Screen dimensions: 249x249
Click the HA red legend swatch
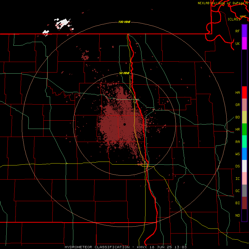(x=244, y=92)
